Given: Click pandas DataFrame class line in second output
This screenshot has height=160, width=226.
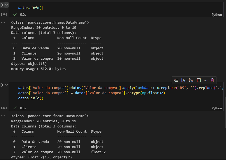Looking at the screenshot, I should pyautogui.click(x=50, y=116).
